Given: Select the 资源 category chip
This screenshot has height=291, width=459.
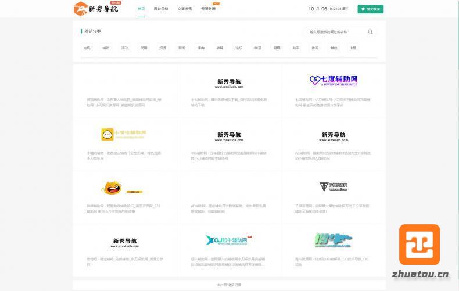Looking at the screenshot, I should (163, 48).
